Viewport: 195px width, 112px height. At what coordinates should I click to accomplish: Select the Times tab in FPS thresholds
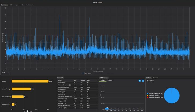coord(103,81)
